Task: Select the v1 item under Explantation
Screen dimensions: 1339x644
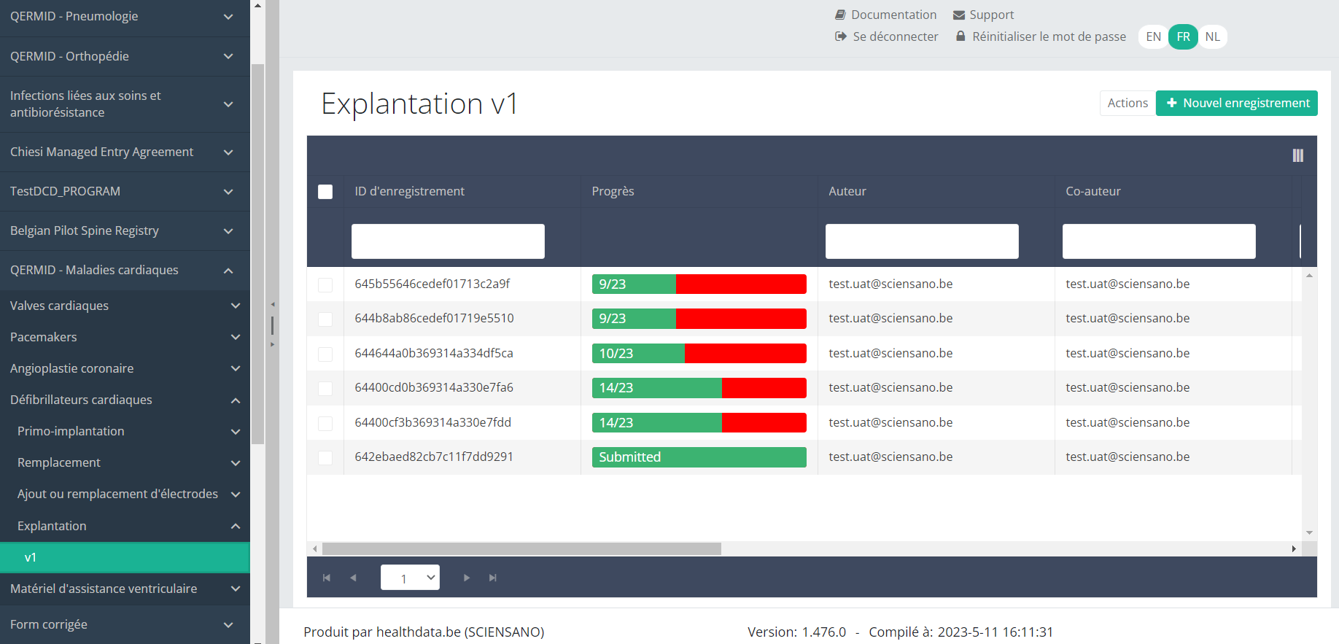Action: (x=125, y=557)
